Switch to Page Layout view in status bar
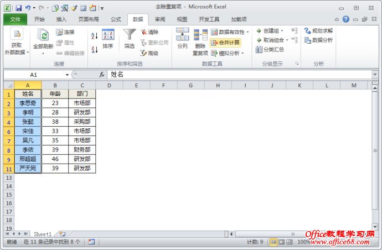Viewport: 382px width, 250px height. pos(281,242)
